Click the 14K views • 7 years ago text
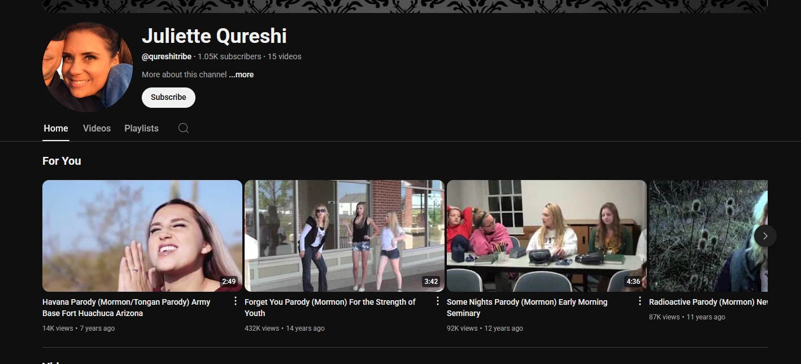 79,328
